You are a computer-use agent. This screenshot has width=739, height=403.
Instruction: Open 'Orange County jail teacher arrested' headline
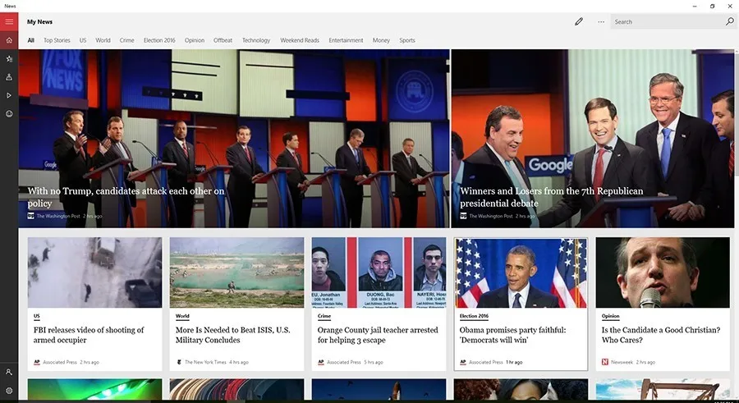coord(378,335)
